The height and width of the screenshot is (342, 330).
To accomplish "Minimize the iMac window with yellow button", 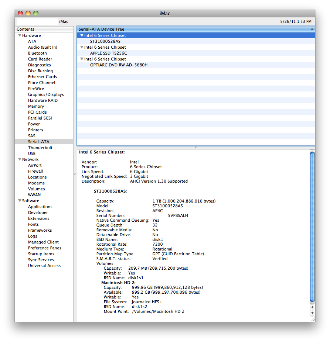I will (x=28, y=13).
